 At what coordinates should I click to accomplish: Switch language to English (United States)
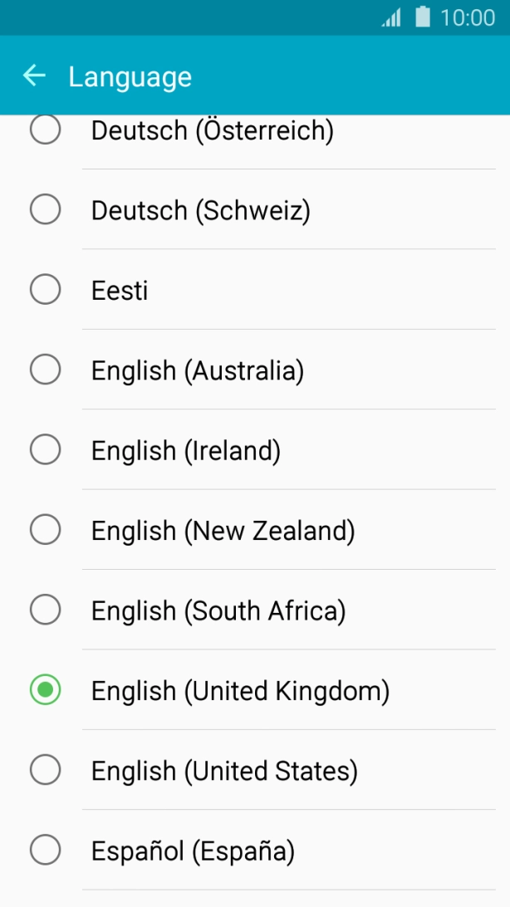46,770
